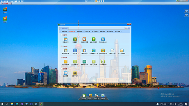Open the green light bulb icon

(x=94, y=39)
